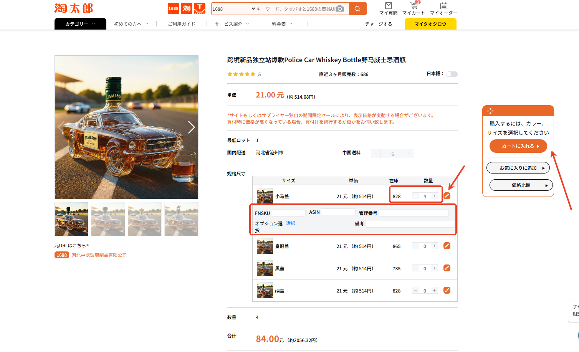579x352 pixels.
Task: Open マイタオタロウ tab
Action: [x=430, y=24]
